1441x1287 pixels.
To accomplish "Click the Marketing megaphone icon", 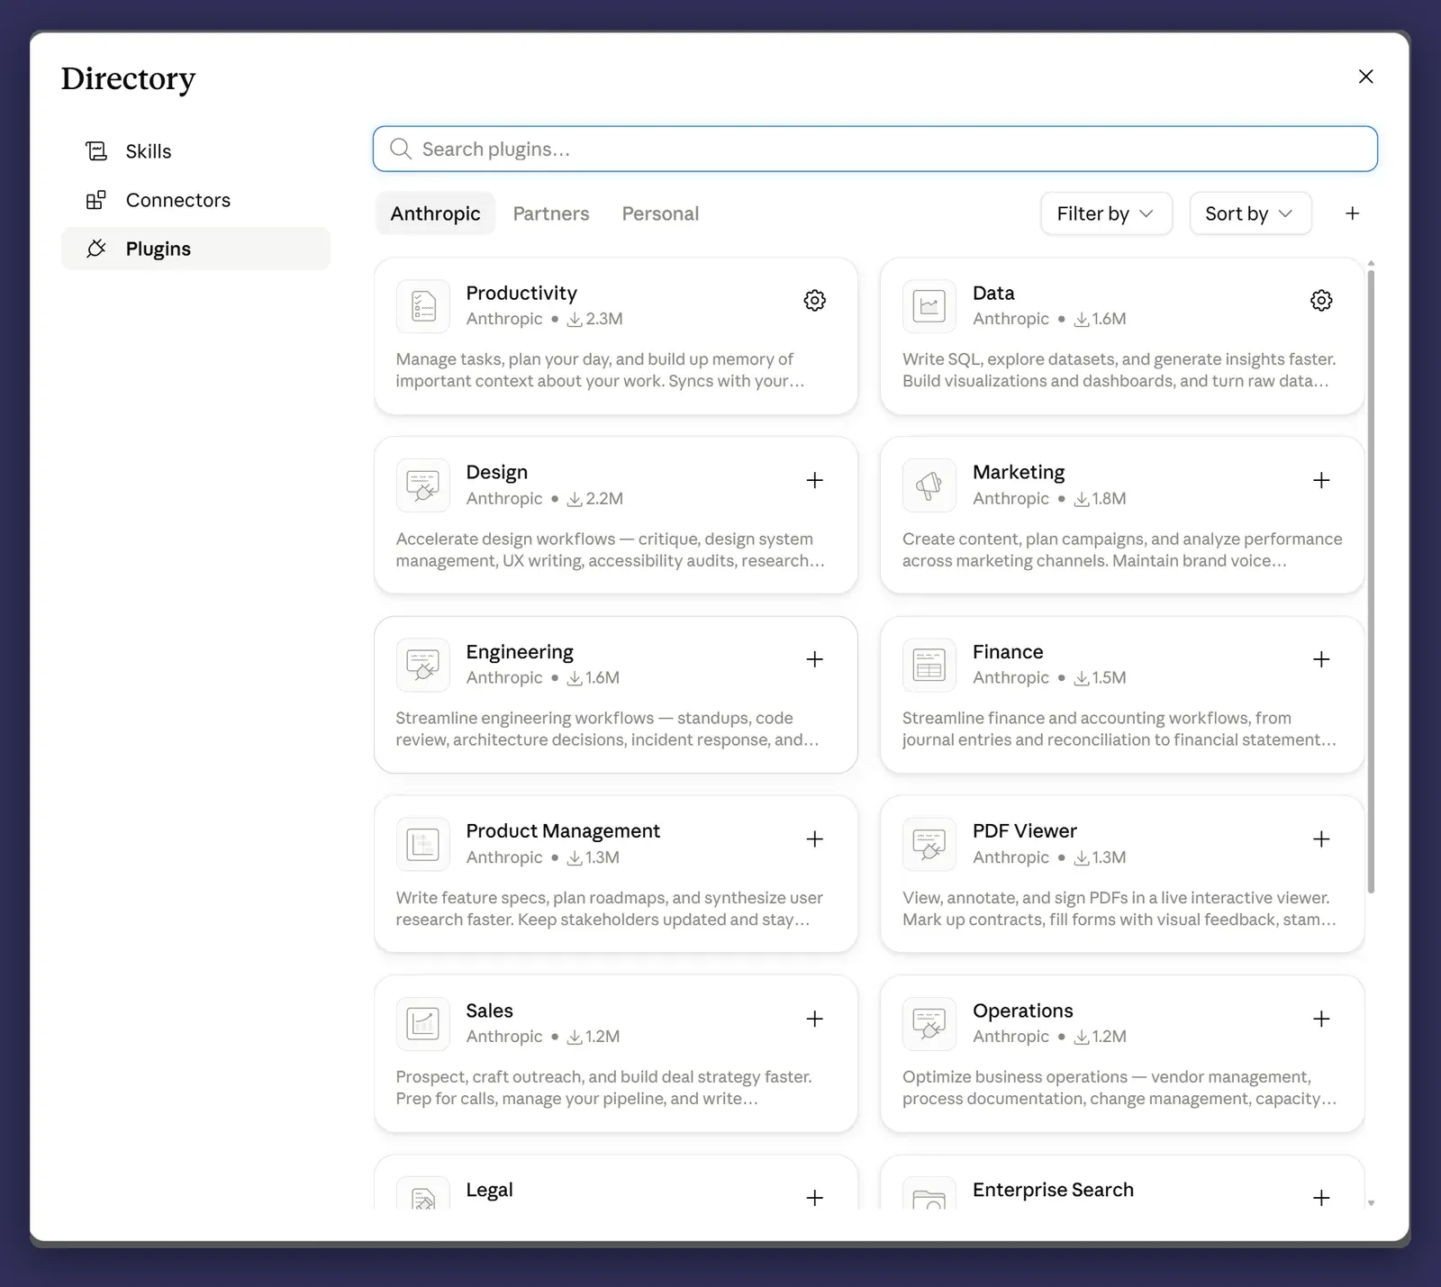I will coord(929,485).
